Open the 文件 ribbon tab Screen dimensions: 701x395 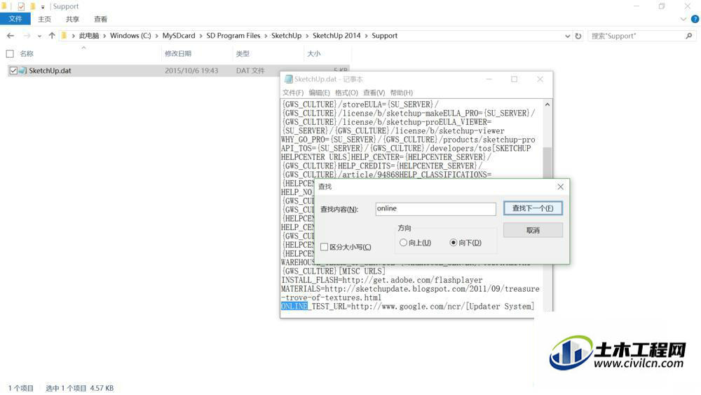tap(15, 19)
